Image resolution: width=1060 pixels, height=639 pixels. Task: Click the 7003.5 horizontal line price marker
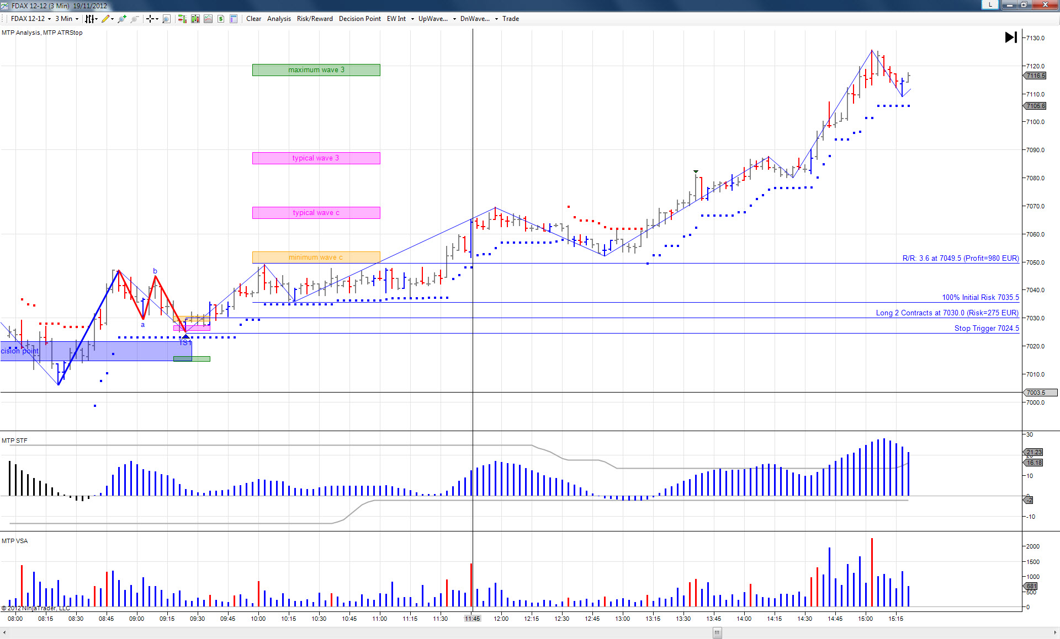[x=1041, y=393]
